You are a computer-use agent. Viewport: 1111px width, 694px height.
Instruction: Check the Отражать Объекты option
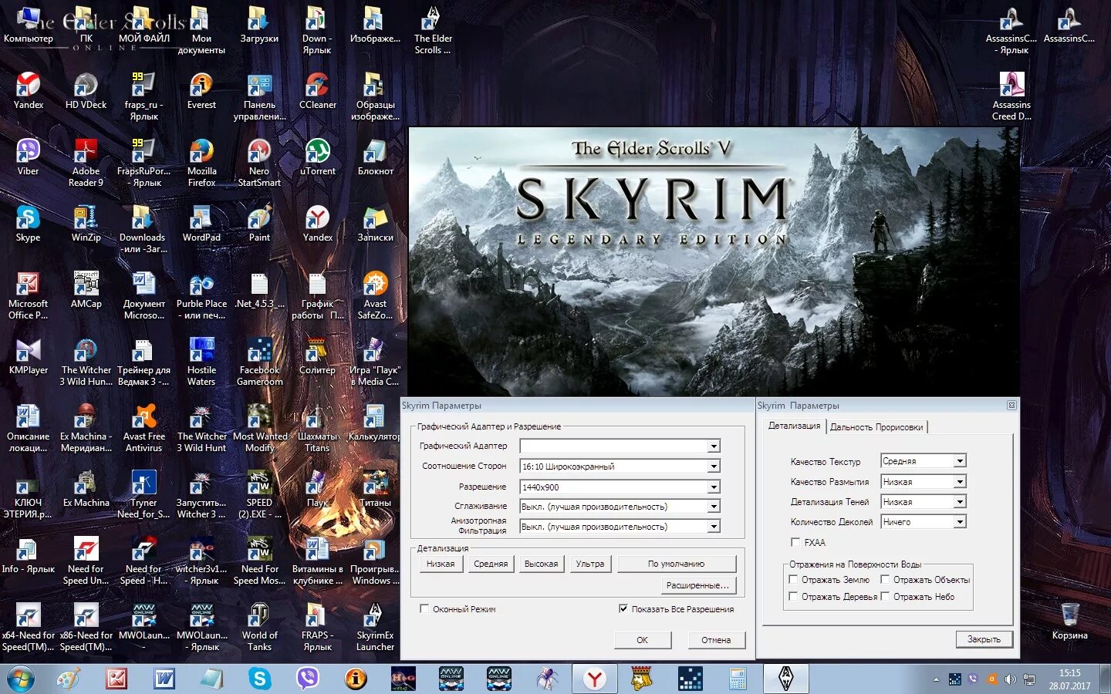coord(885,579)
